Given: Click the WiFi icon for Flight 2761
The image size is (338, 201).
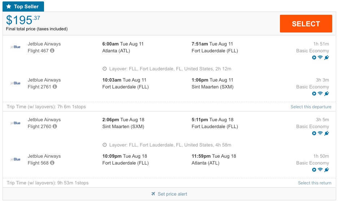Looking at the screenshot, I should click(x=320, y=93).
